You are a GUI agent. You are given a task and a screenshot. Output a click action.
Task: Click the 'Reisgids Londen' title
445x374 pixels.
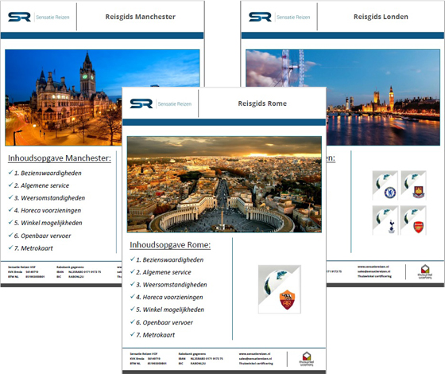[x=381, y=17]
